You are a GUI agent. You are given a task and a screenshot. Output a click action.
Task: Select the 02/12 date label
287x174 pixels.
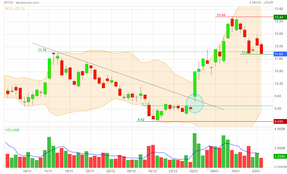111,171
